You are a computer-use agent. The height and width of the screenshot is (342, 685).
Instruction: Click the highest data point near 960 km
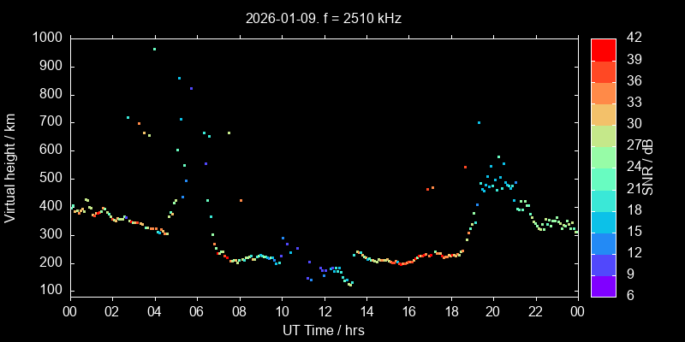(x=154, y=50)
